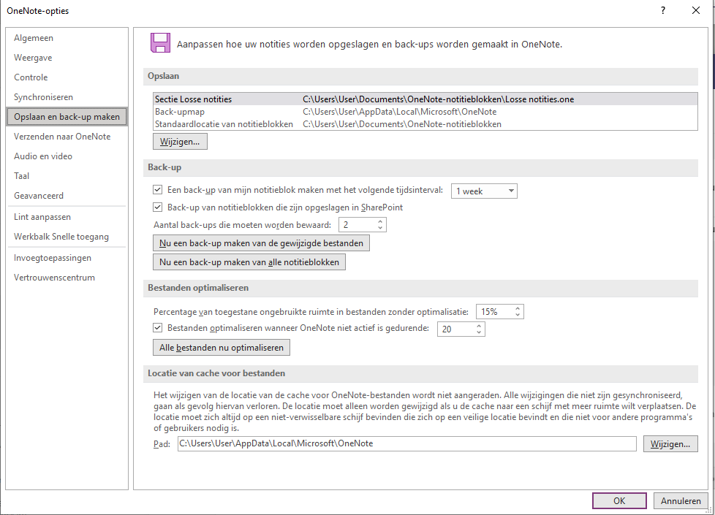This screenshot has width=715, height=515.
Task: Click Alle bestanden nu optimaliseren
Action: click(222, 348)
